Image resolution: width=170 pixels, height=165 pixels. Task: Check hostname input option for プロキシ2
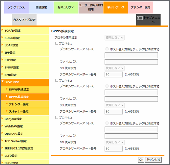[107, 86]
